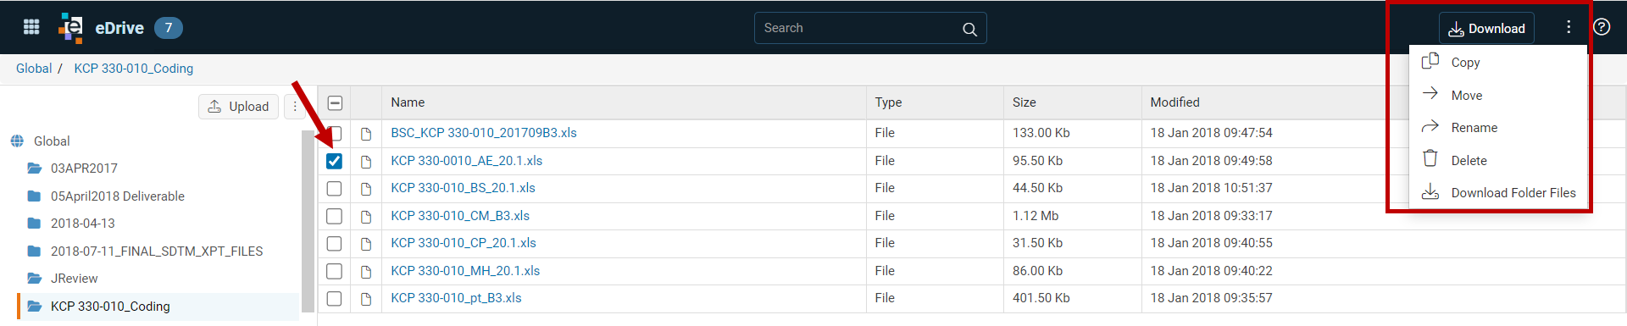The width and height of the screenshot is (1627, 326).
Task: Click the Upload button
Action: click(238, 106)
